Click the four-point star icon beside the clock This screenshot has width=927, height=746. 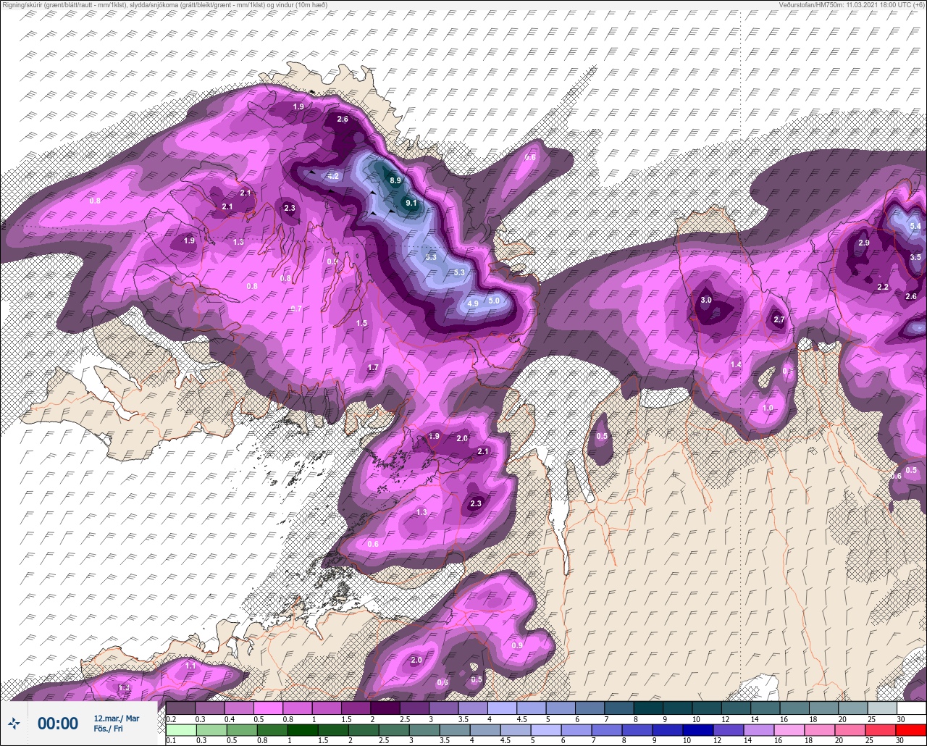coord(14,723)
